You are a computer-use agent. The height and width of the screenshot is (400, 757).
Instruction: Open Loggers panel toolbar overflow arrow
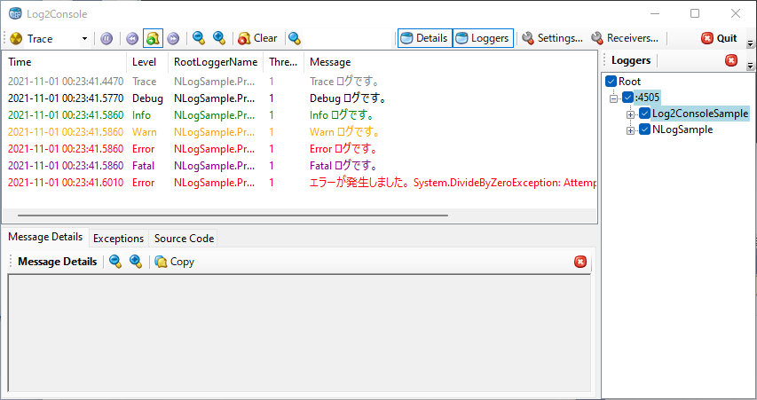click(x=750, y=66)
